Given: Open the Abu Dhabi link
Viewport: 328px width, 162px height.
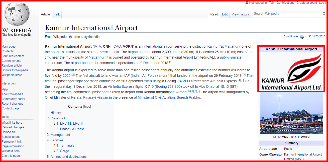Looking at the screenshot, I should tap(207, 87).
